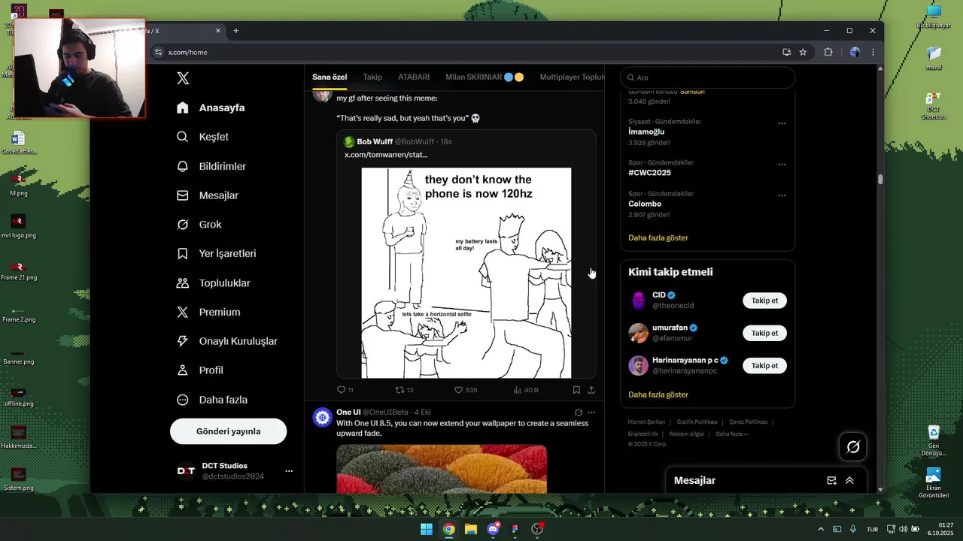Image resolution: width=963 pixels, height=541 pixels.
Task: Open the Premium page
Action: (x=208, y=312)
